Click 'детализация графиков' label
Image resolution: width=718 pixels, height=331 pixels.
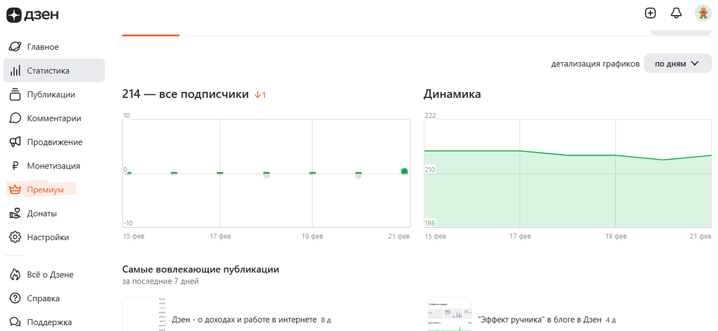click(595, 64)
